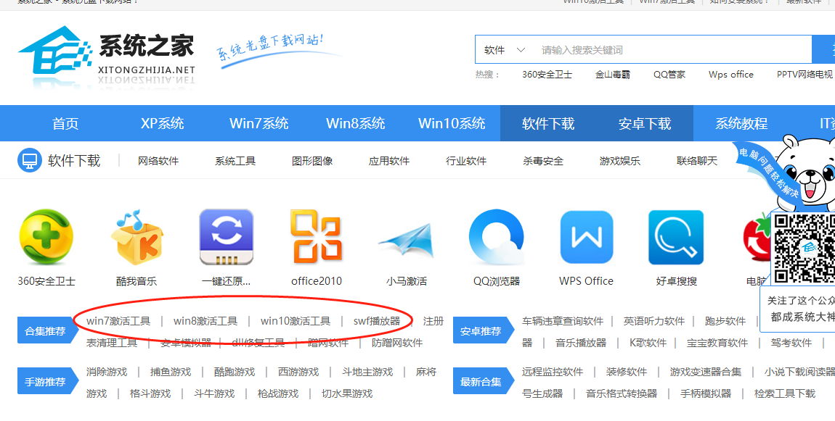Open 安卓下载 navigation tab

pyautogui.click(x=645, y=123)
